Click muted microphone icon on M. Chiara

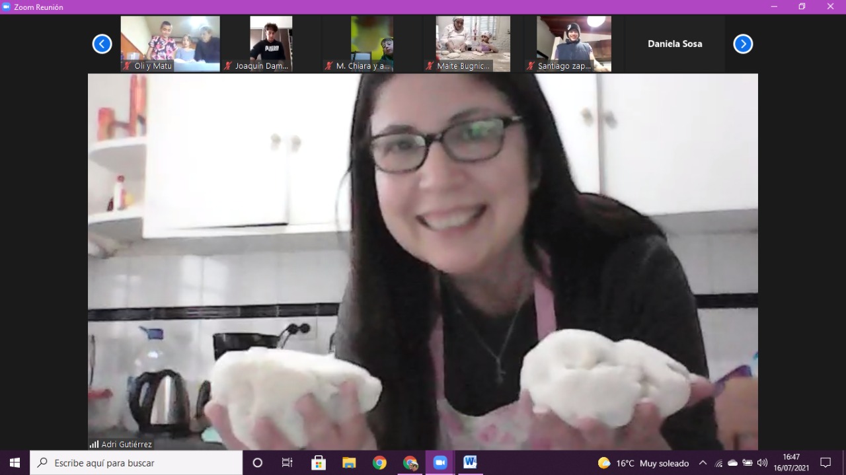pos(328,66)
